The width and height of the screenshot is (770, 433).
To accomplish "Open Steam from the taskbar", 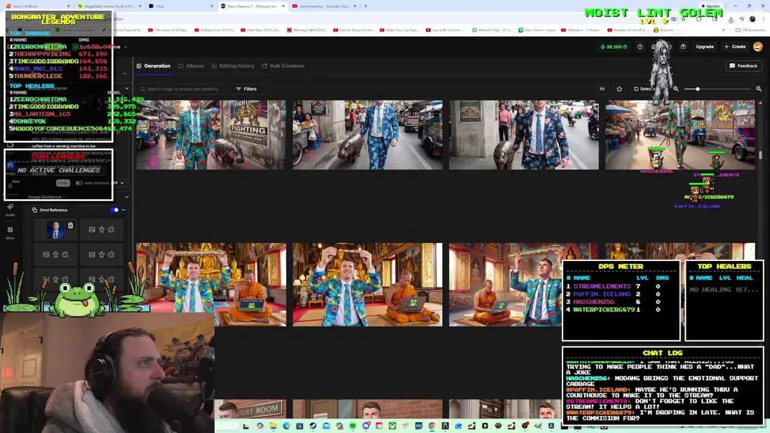I will pos(313,426).
